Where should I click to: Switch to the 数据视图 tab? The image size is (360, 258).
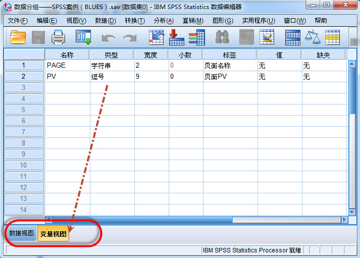pos(21,233)
